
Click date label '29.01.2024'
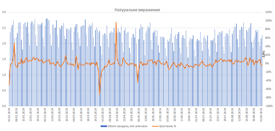coord(38,115)
